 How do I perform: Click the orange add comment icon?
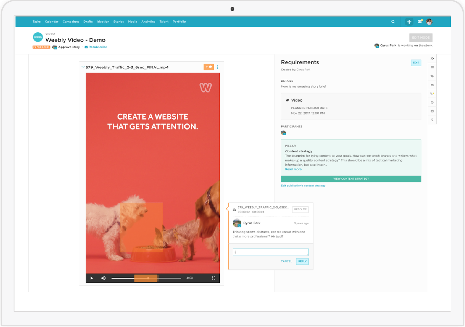click(x=209, y=67)
